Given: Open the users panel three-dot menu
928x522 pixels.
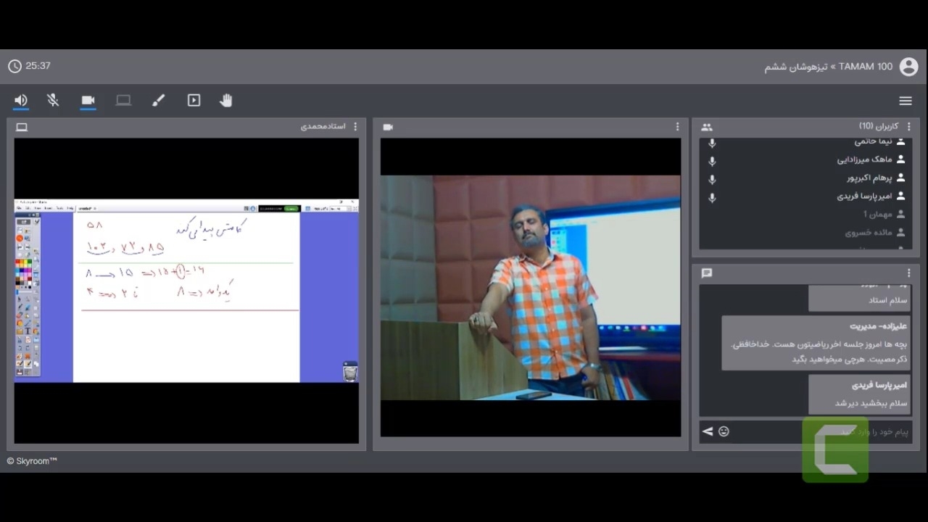Looking at the screenshot, I should (x=908, y=127).
